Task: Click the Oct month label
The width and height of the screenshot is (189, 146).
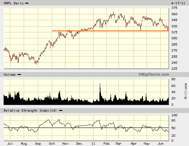Action: 52,144
